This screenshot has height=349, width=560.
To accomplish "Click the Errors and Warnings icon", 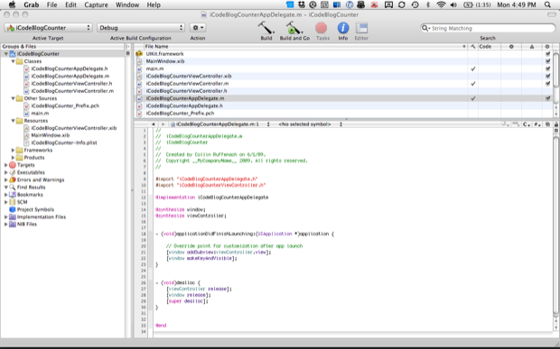I will pyautogui.click(x=13, y=179).
